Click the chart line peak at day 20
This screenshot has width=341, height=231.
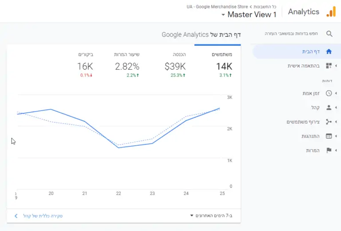click(x=51, y=109)
